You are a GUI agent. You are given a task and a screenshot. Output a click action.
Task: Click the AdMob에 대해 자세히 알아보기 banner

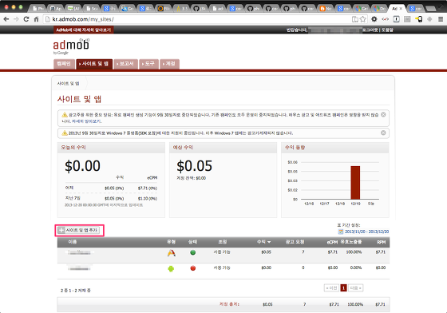[x=84, y=30]
